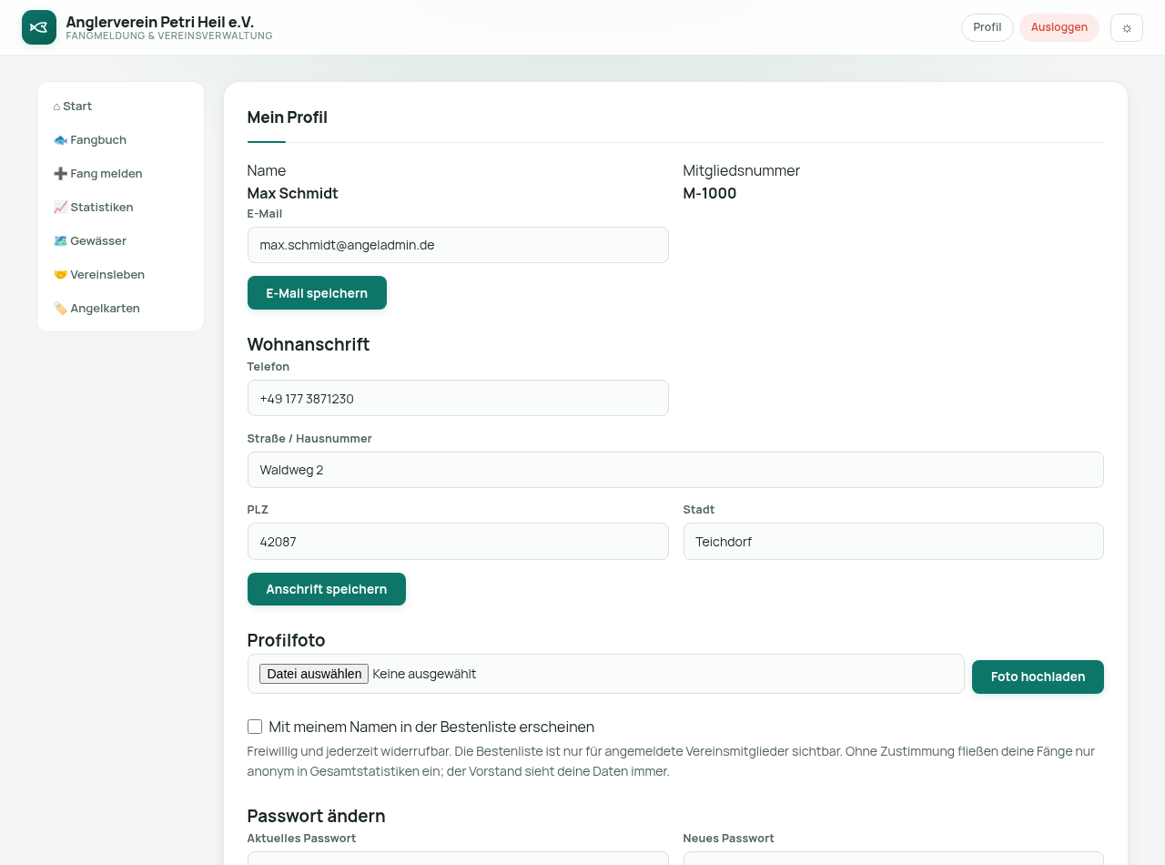Navigate to Gewässer in sidebar
Screen dimensions: 1165x865
(120, 241)
